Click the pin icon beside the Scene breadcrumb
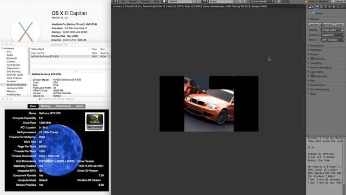Image resolution: width=346 pixels, height=195 pixels. point(310,13)
